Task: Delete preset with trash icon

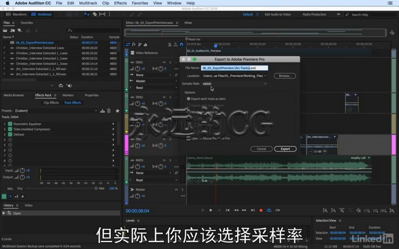Action: [x=109, y=110]
